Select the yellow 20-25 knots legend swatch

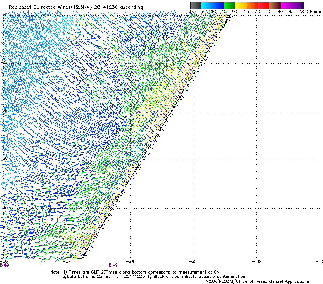241,5
